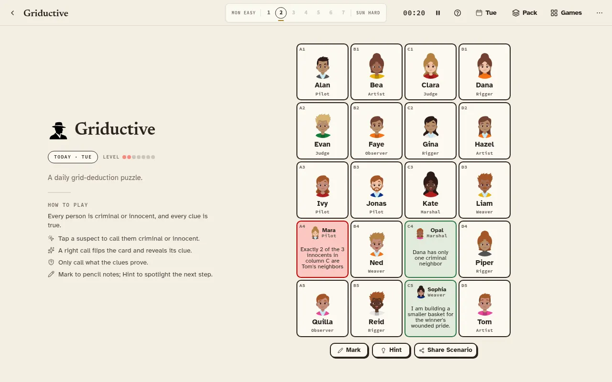The height and width of the screenshot is (382, 612).
Task: Select Ned the Weaver's card
Action: coord(376,249)
